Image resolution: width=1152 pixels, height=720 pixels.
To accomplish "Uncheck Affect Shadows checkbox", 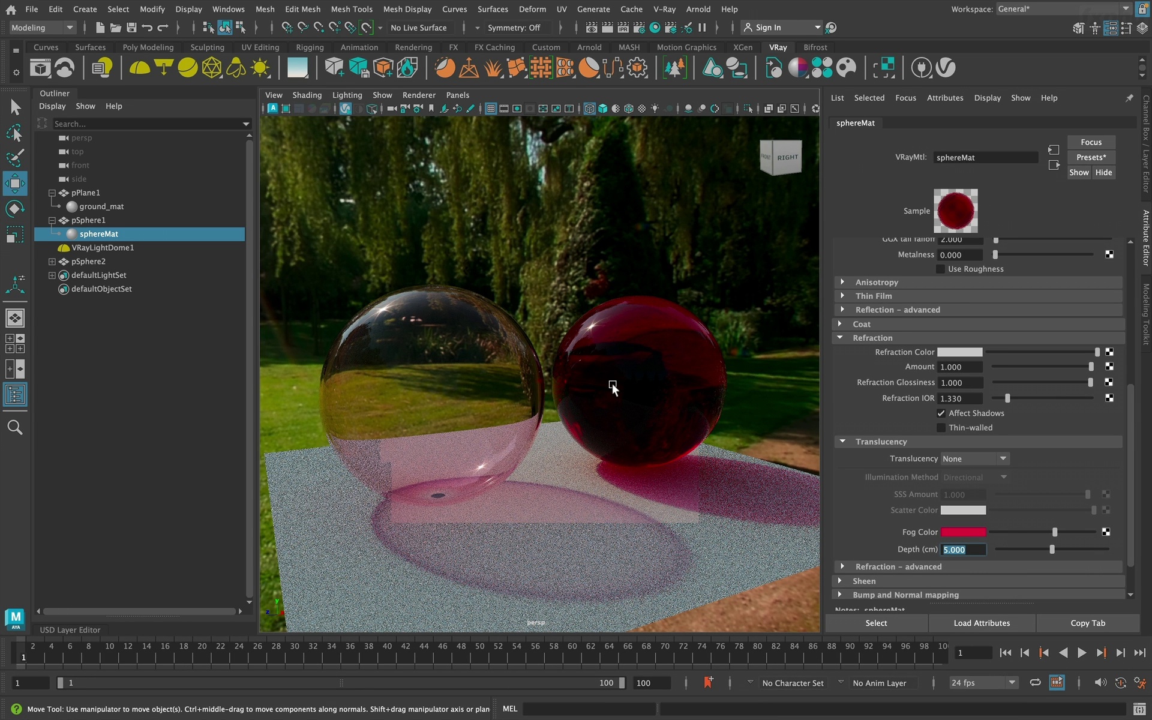I will (x=941, y=413).
